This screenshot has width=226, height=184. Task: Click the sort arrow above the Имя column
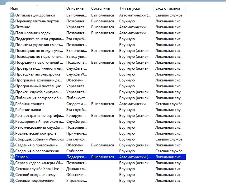pos(37,6)
